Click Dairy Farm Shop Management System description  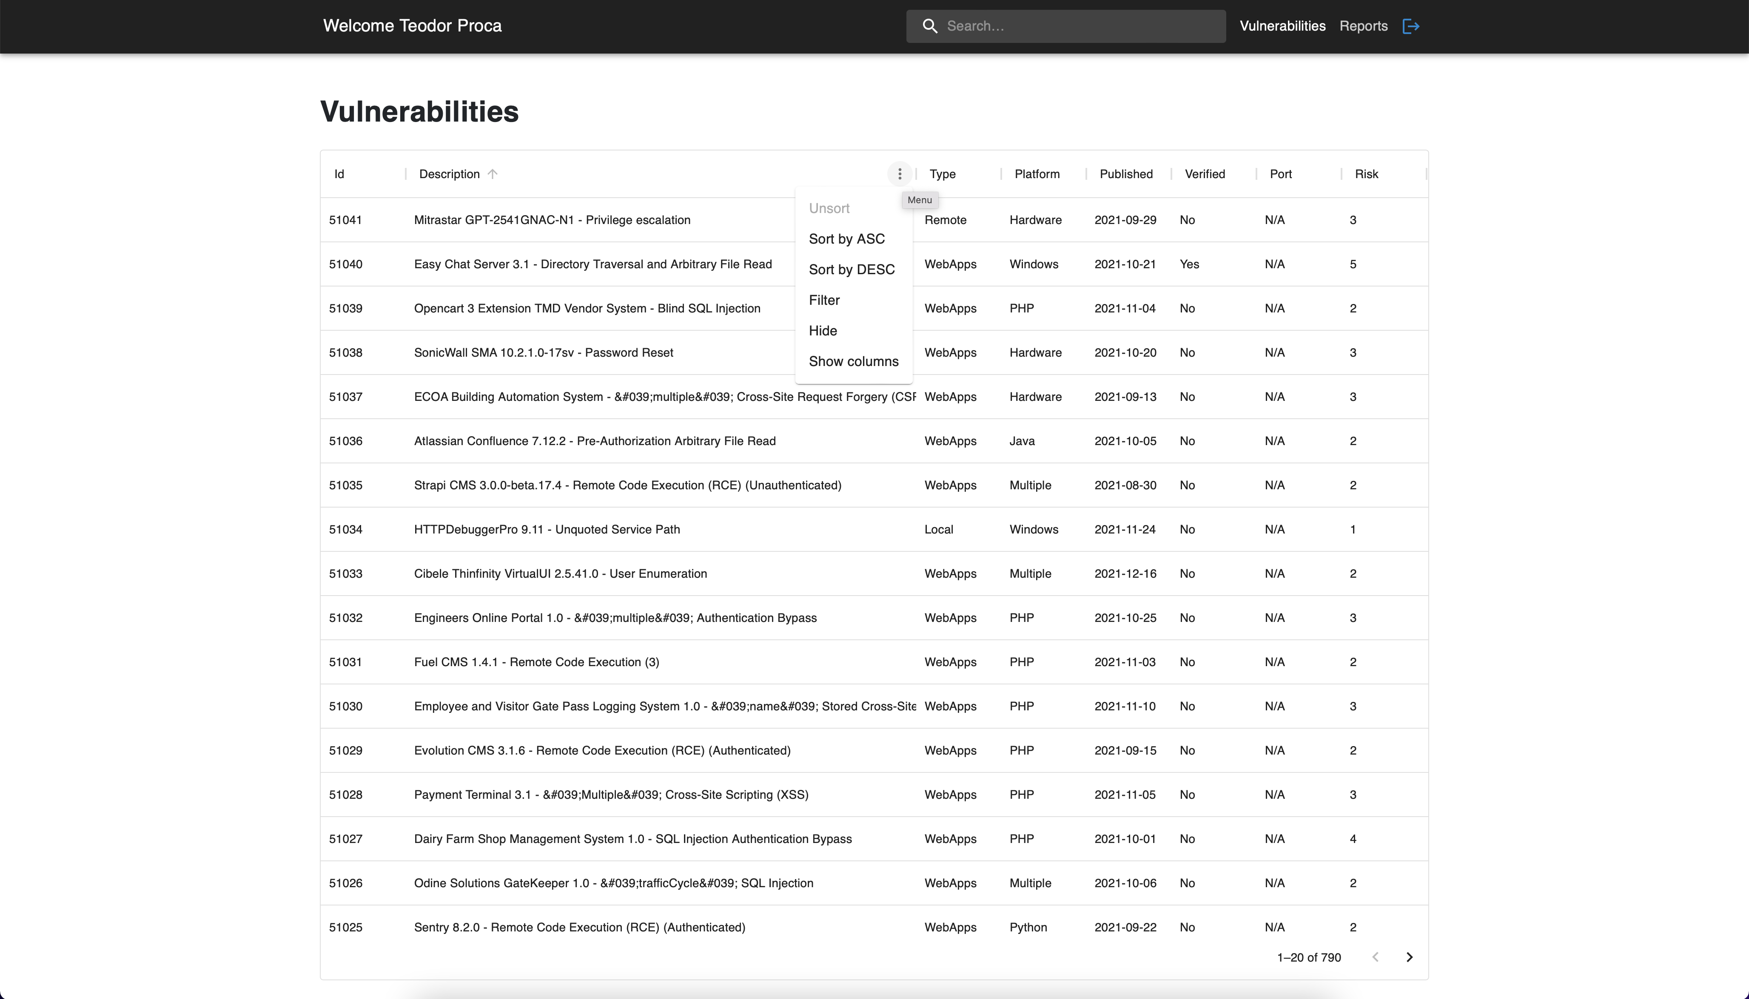coord(632,838)
